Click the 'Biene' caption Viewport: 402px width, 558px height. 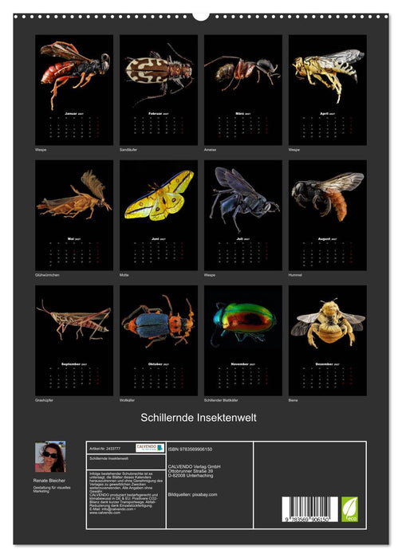coord(293,400)
